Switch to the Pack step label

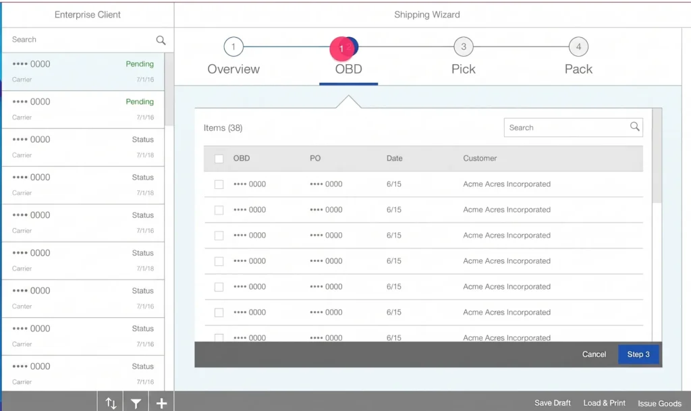click(x=578, y=69)
